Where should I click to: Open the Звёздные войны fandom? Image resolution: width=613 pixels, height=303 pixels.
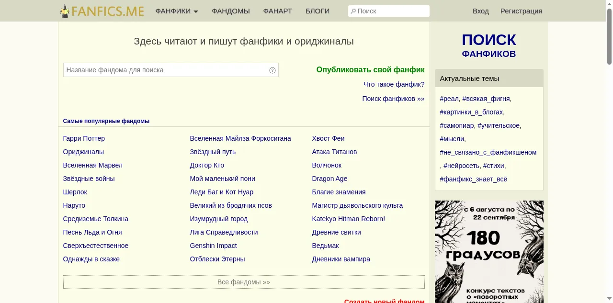click(x=89, y=179)
